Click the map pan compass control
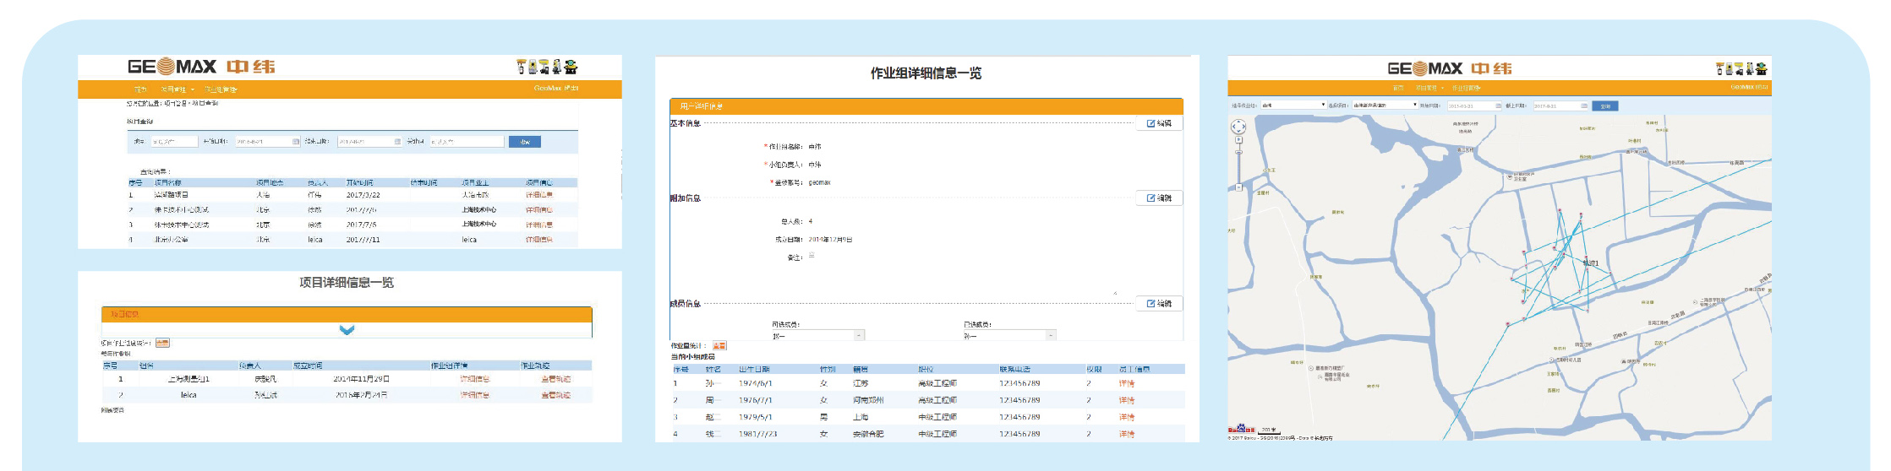 [1238, 127]
